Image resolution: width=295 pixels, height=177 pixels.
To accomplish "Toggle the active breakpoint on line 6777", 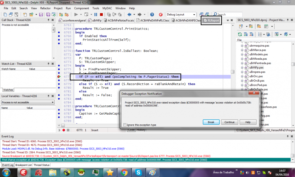I will pyautogui.click(x=59, y=77).
